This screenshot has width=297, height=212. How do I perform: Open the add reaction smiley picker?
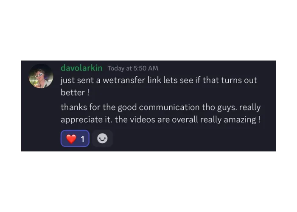[103, 138]
